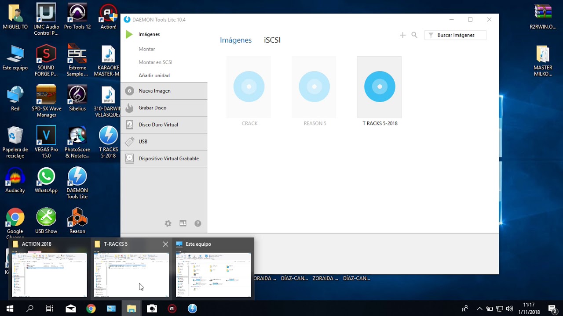Open the Windows Start menu

(10, 309)
